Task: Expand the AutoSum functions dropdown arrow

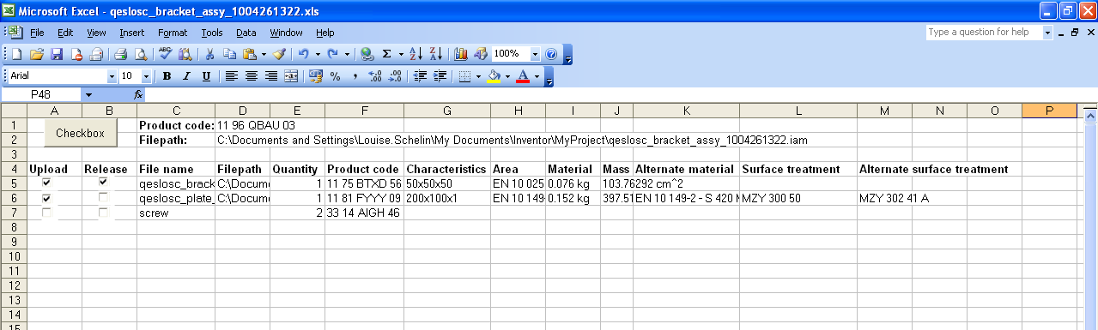Action: point(401,54)
